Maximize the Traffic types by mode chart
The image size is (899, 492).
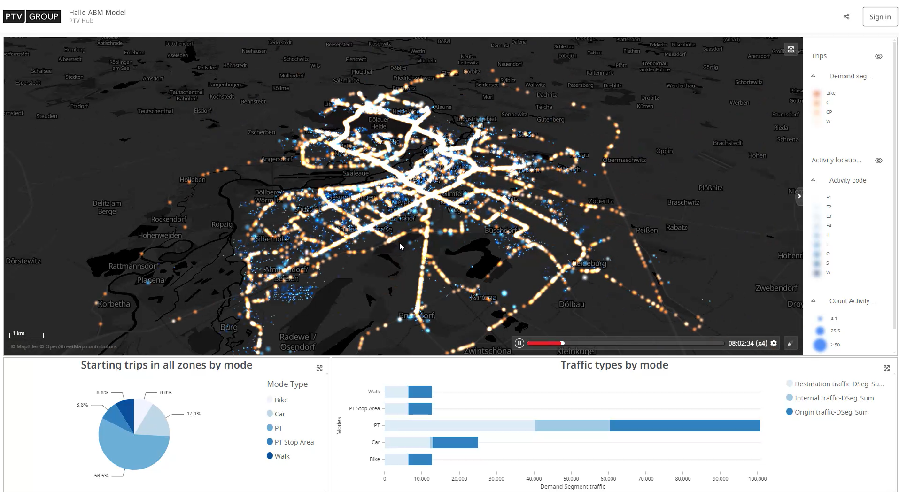(x=887, y=368)
